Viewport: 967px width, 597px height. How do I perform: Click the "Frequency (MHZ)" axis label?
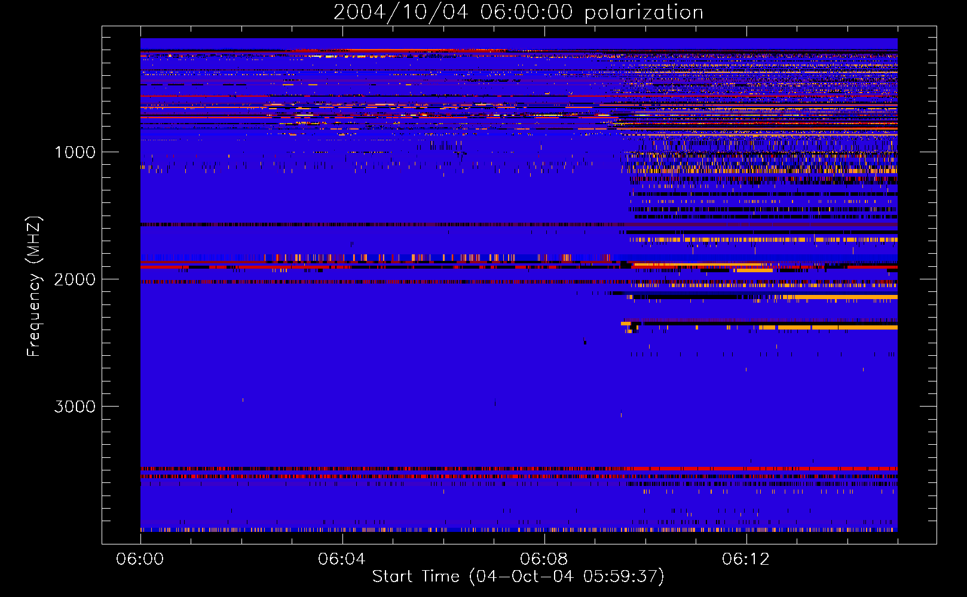(x=34, y=287)
